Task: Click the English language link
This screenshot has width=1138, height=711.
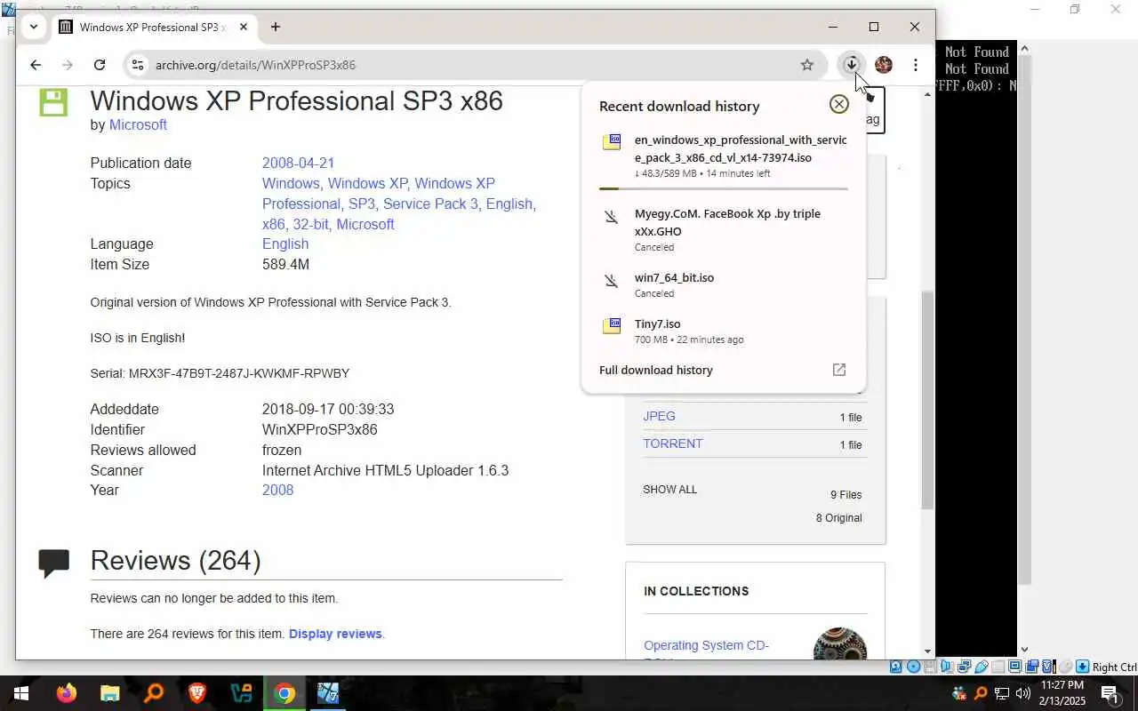Action: pyautogui.click(x=285, y=244)
